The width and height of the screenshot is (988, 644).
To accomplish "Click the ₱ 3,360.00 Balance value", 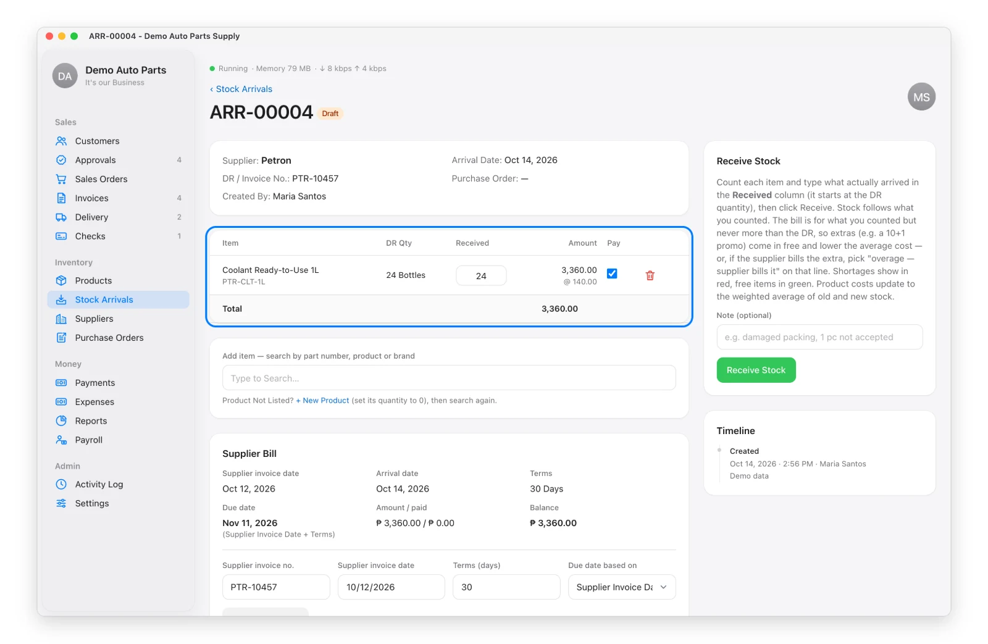I will click(x=553, y=523).
